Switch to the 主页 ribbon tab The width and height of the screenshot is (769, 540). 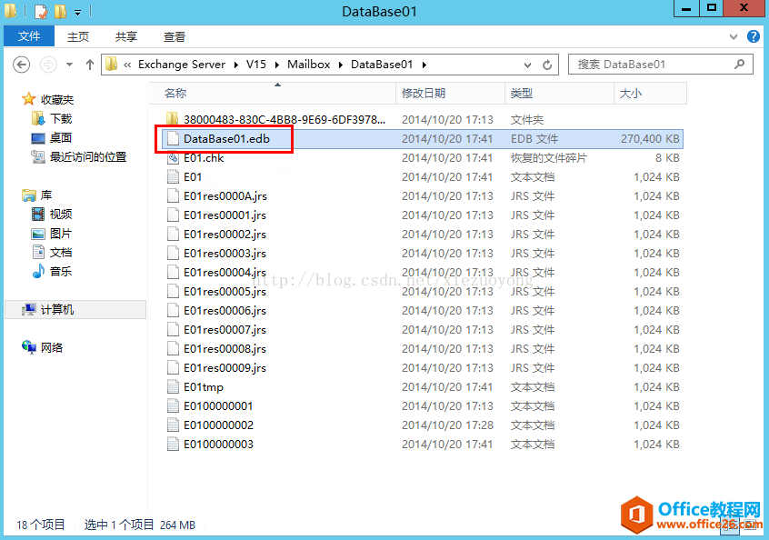[x=78, y=36]
